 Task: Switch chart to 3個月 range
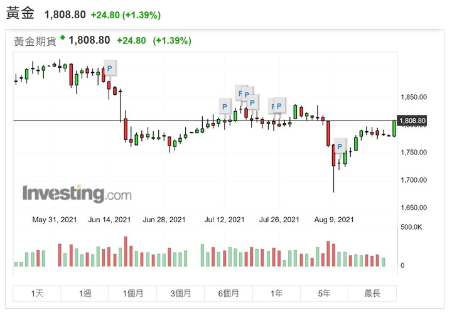pos(180,293)
